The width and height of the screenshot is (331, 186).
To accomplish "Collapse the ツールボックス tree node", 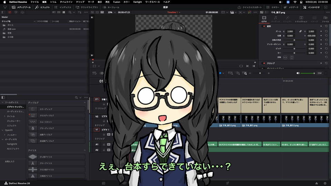I will click(2, 102).
